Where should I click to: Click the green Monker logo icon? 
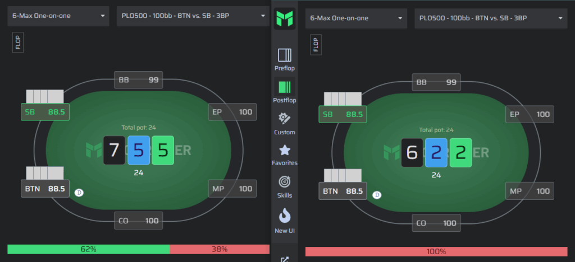[285, 18]
